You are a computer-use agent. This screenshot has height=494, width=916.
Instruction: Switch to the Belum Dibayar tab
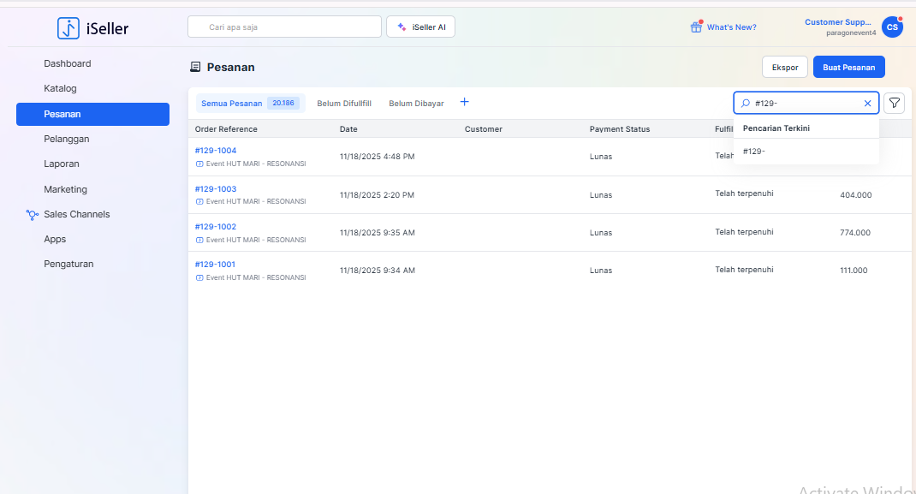tap(416, 104)
